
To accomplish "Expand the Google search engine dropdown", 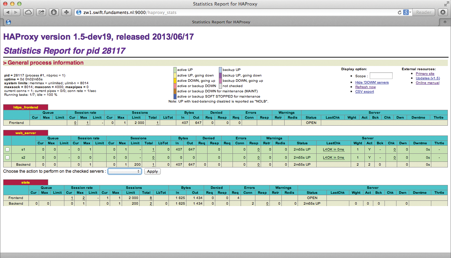I will click(407, 12).
